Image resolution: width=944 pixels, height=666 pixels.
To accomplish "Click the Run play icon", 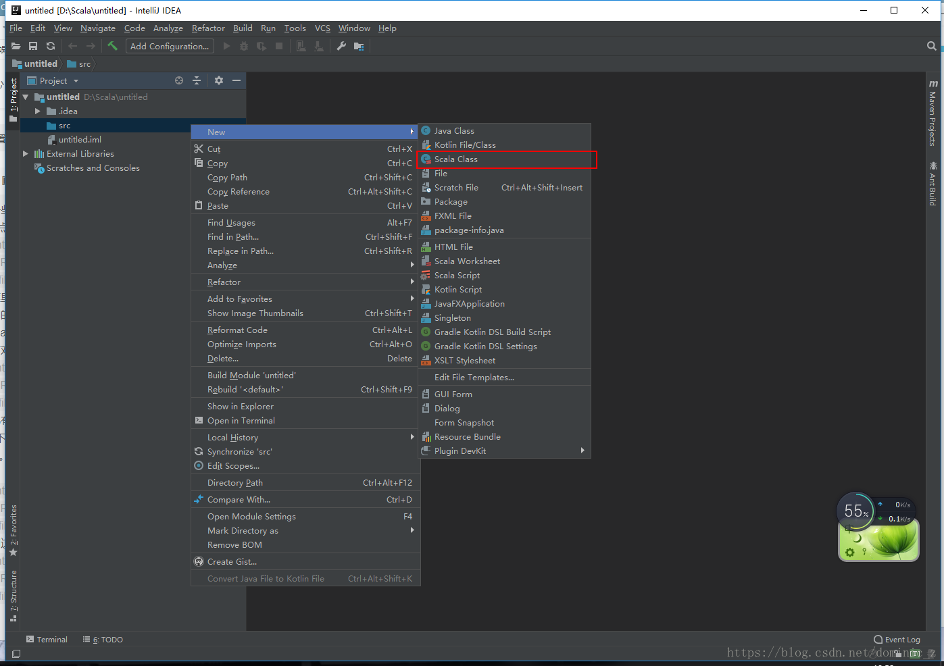I will click(x=226, y=46).
